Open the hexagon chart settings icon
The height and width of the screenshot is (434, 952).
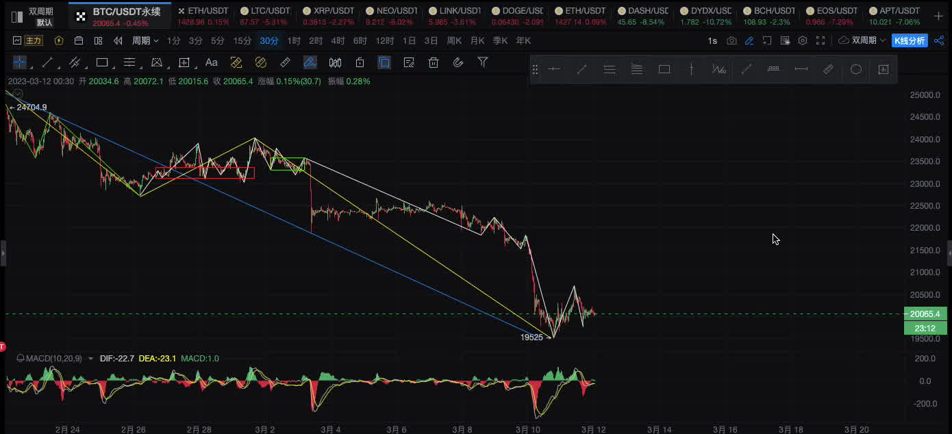click(803, 41)
